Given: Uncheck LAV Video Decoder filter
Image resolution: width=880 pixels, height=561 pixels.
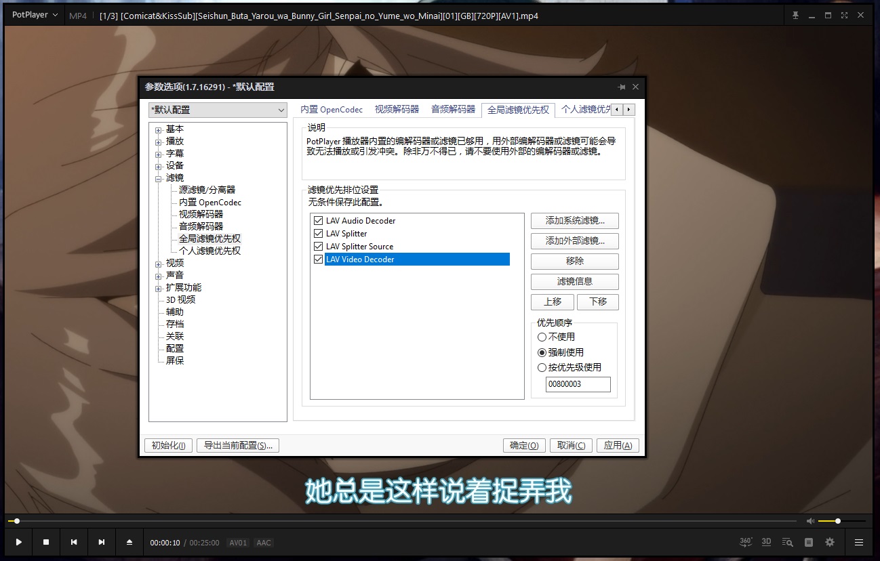Looking at the screenshot, I should point(318,259).
